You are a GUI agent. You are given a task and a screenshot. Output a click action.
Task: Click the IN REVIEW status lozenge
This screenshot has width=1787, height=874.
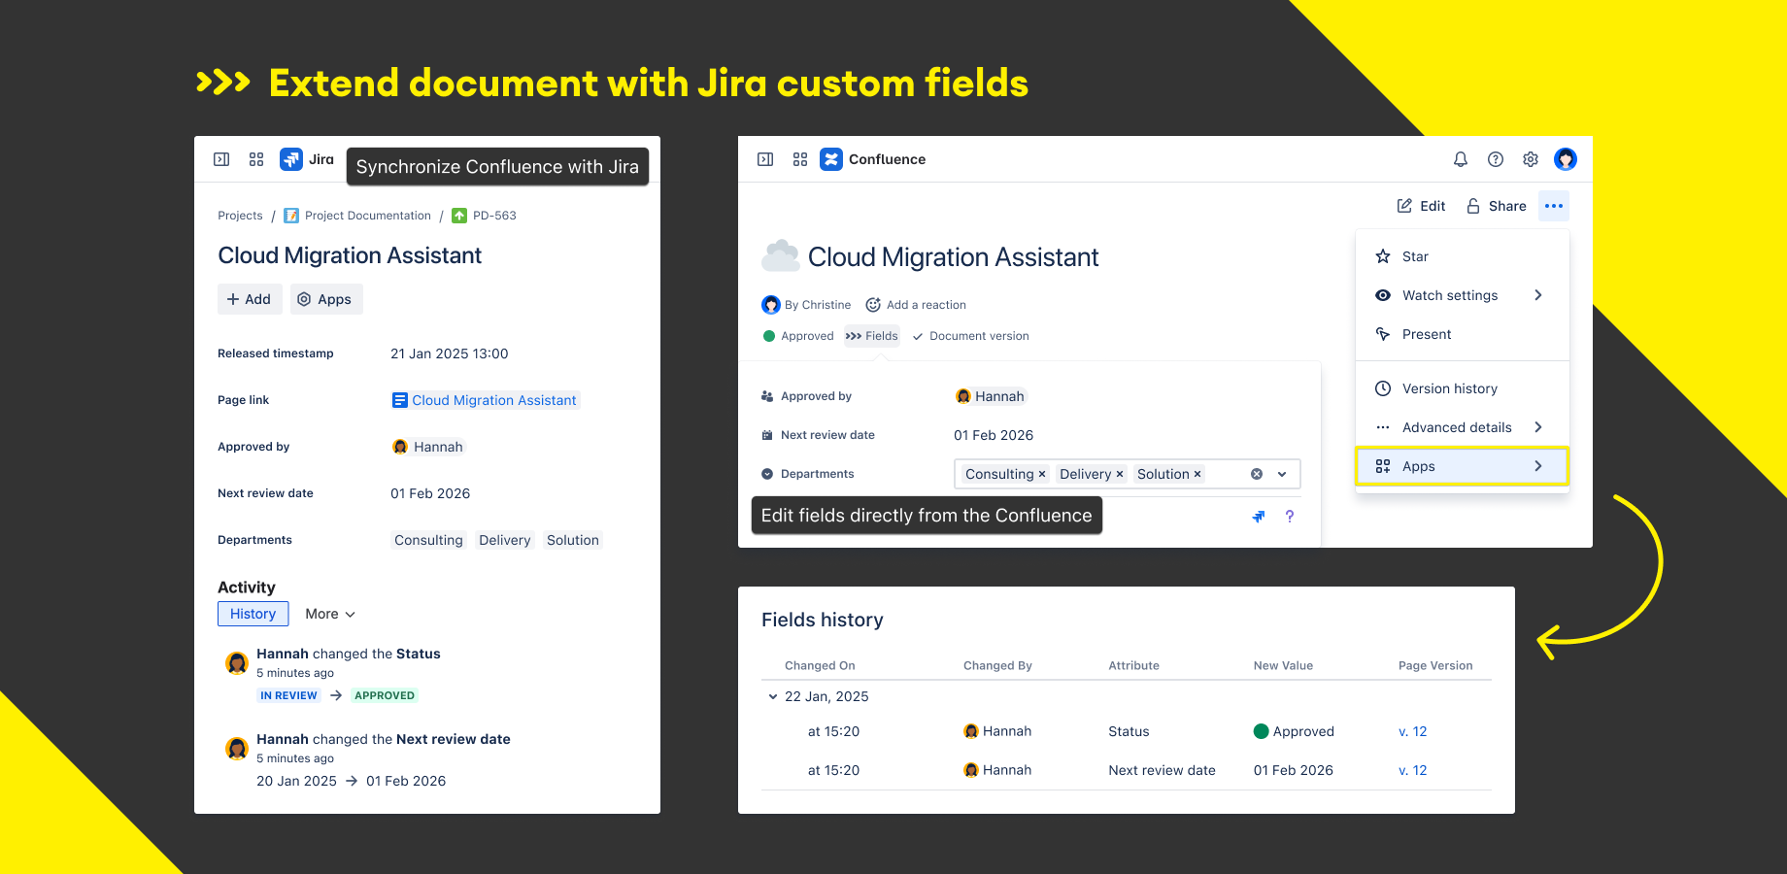[x=288, y=695]
